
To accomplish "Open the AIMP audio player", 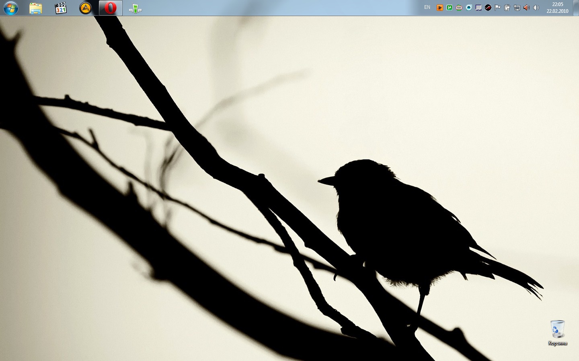I will [x=85, y=8].
